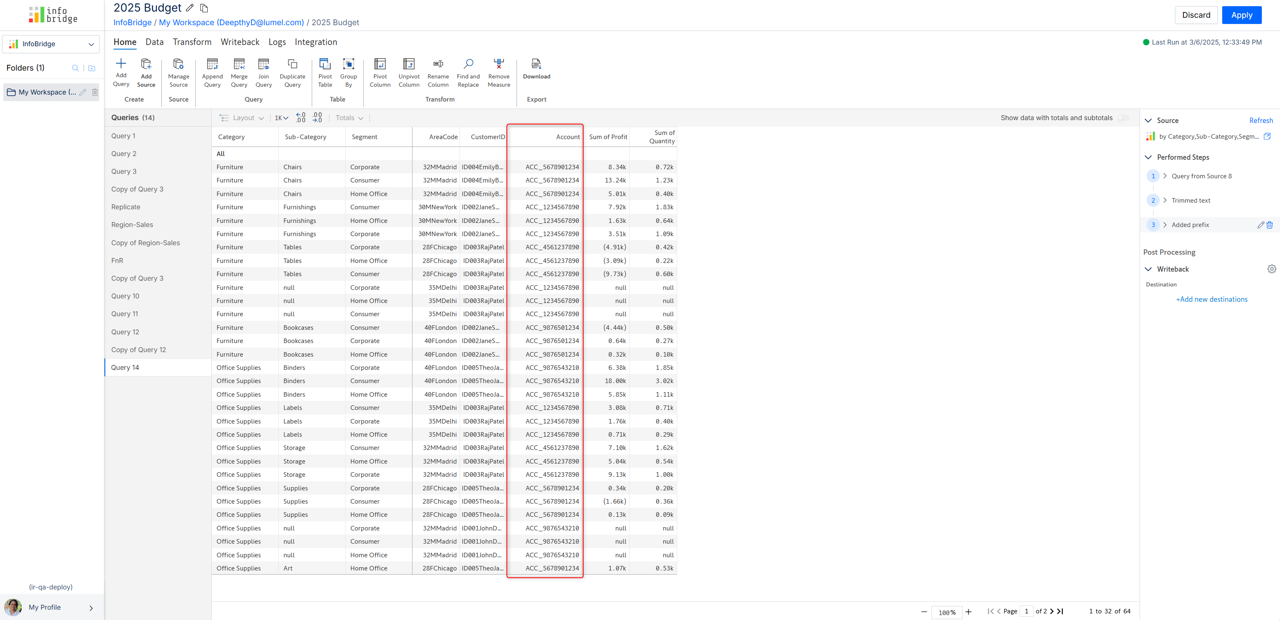The width and height of the screenshot is (1280, 620).
Task: Click the Add new destinations link
Action: 1211,299
